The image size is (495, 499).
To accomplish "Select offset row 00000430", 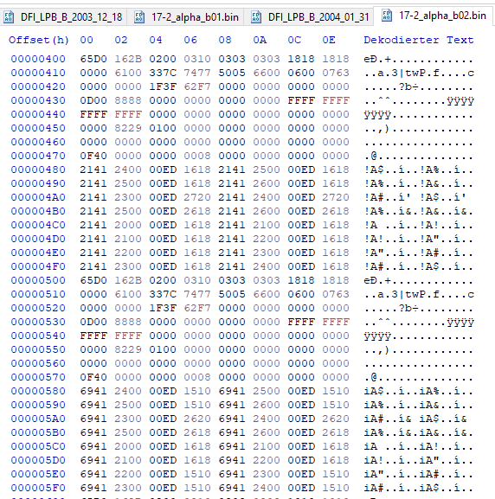I will coord(38,100).
